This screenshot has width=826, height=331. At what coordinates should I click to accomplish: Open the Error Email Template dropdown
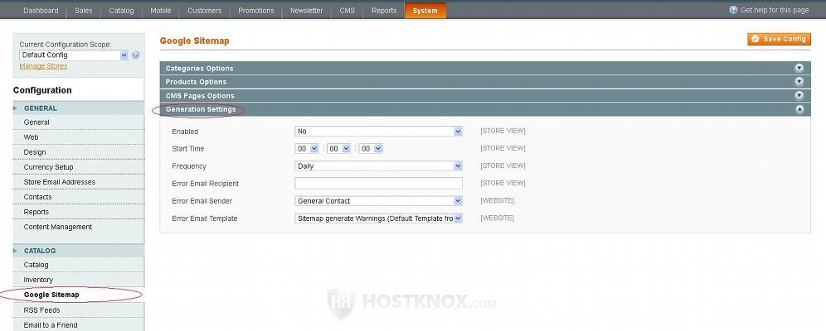click(x=378, y=218)
